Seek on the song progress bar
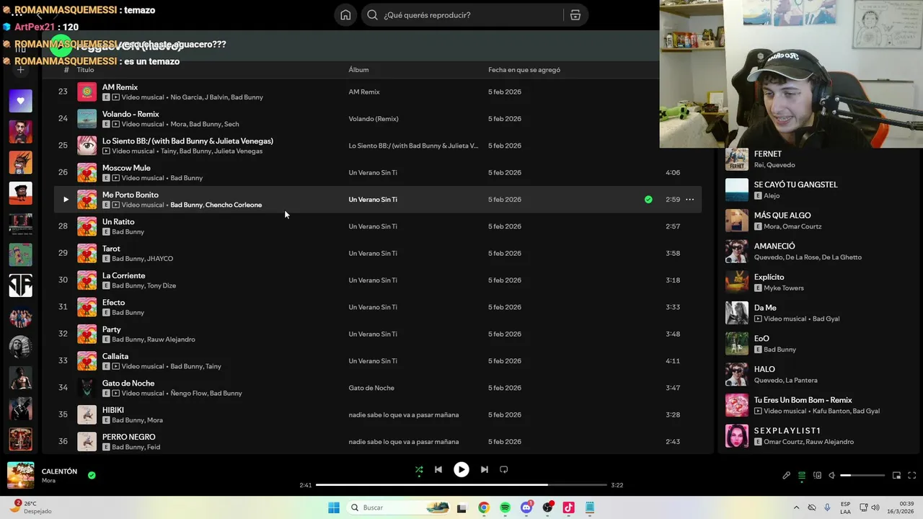This screenshot has width=923, height=519. [461, 485]
